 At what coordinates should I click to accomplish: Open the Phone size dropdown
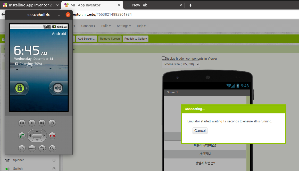click(181, 64)
